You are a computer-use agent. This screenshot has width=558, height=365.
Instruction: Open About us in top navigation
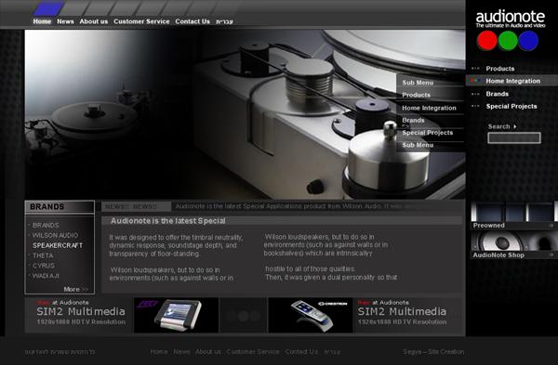94,21
